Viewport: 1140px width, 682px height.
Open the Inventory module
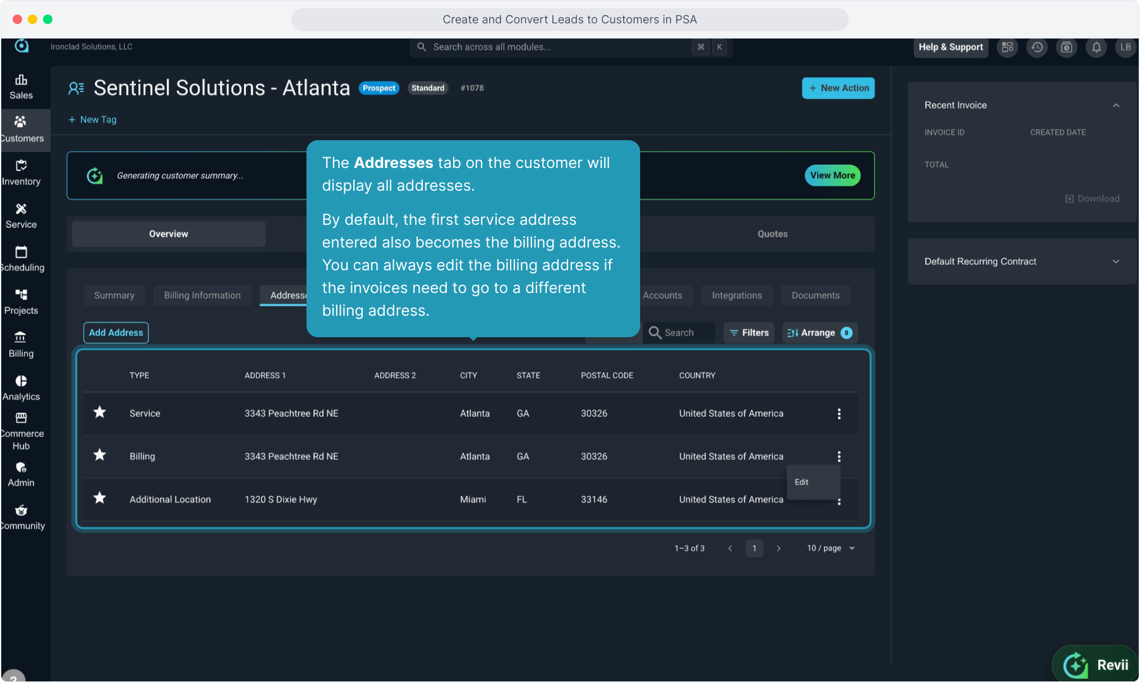click(21, 173)
